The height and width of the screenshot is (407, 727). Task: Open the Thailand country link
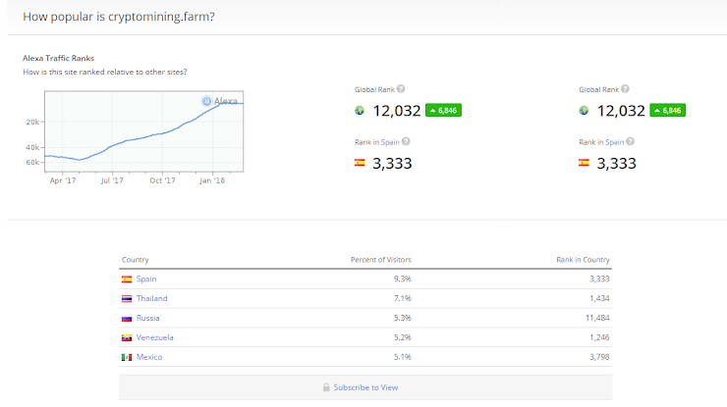click(151, 298)
